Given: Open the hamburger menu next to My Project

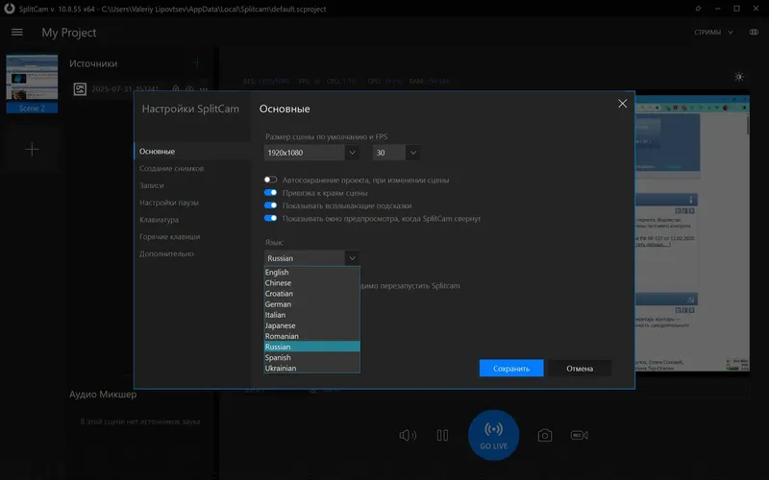Looking at the screenshot, I should (x=17, y=33).
